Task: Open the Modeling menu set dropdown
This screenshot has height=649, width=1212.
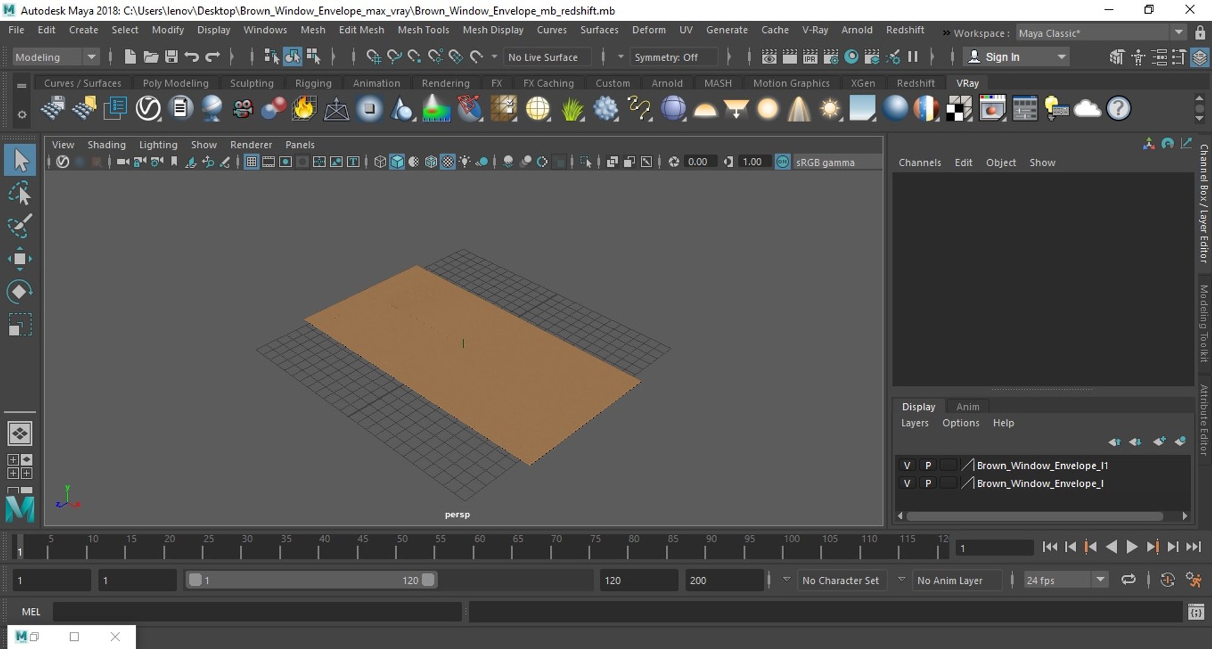Action: click(x=56, y=57)
